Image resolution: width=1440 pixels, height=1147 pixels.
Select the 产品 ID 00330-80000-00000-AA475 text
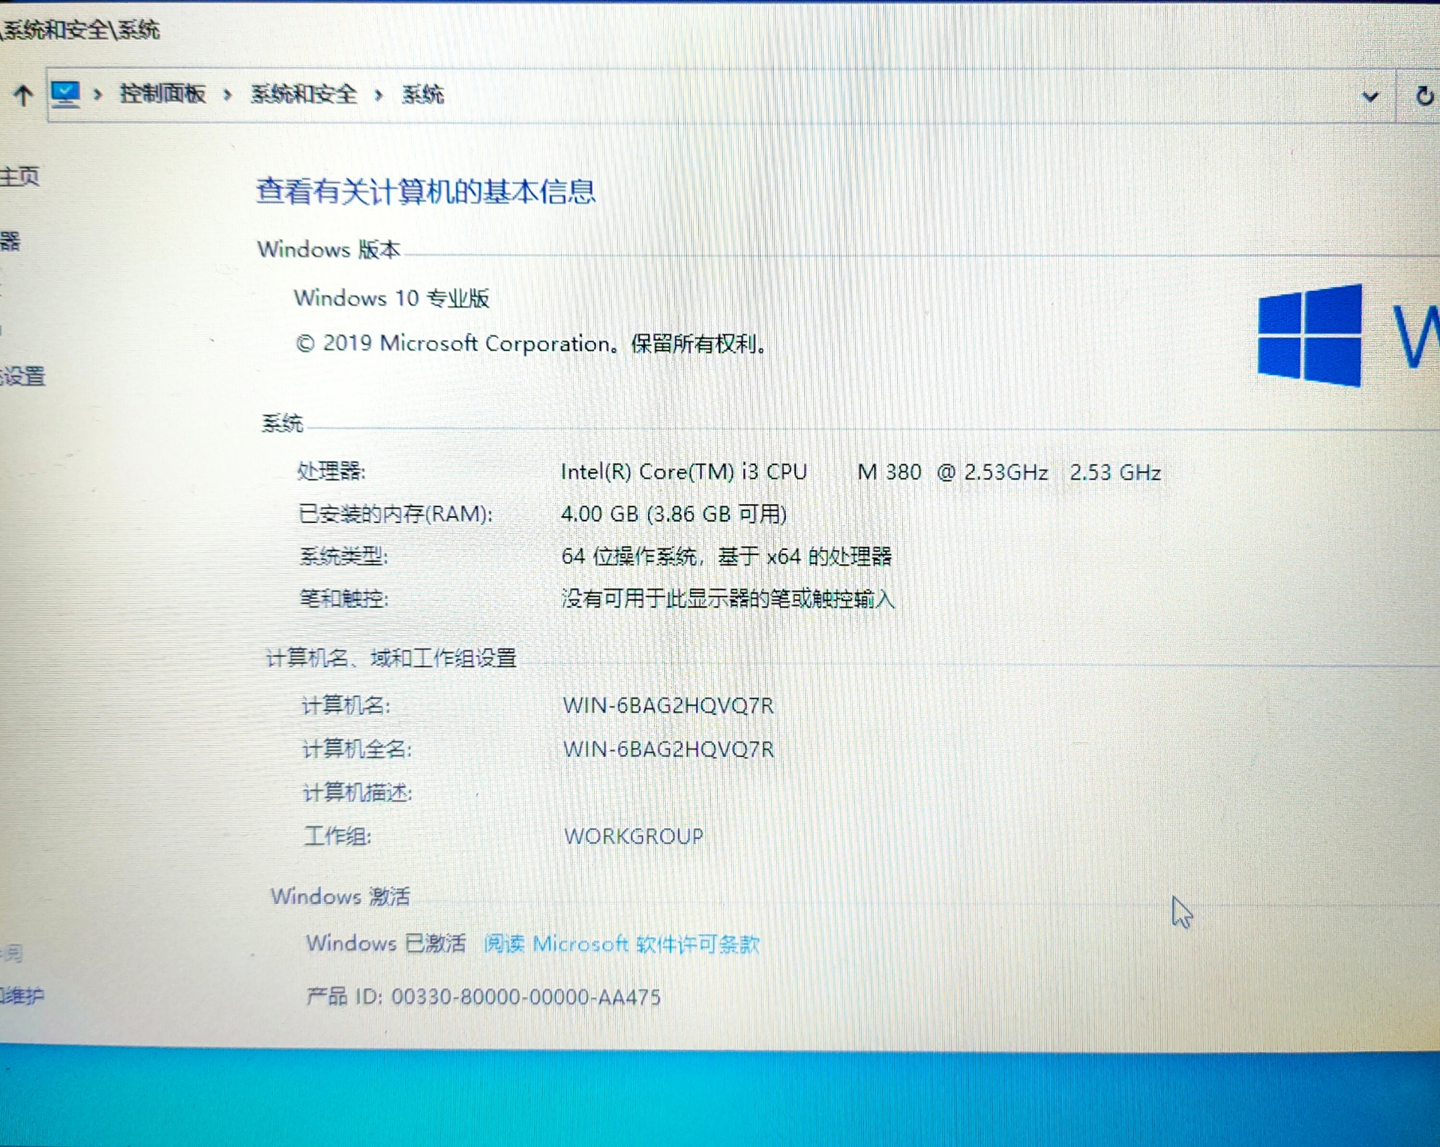pos(484,997)
